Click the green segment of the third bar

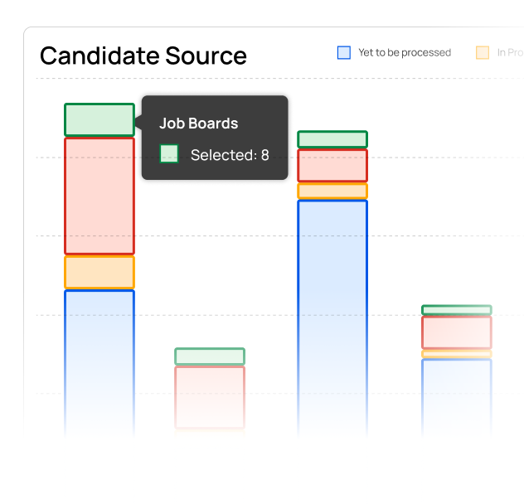pyautogui.click(x=332, y=139)
